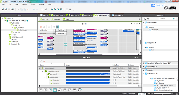Viewport: 179px width, 95px height.
Task: Click the highlighted watches window icon
Action: point(55,90)
